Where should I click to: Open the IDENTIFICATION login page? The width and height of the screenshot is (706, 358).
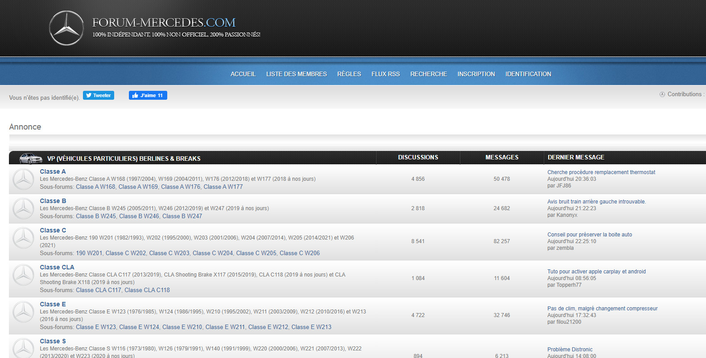click(x=528, y=74)
